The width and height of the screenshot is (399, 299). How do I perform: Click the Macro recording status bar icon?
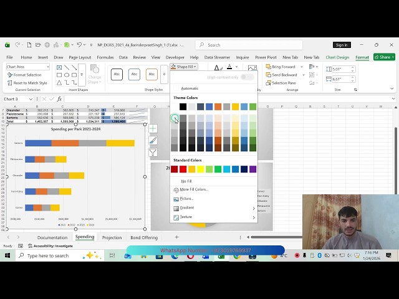[x=21, y=246]
